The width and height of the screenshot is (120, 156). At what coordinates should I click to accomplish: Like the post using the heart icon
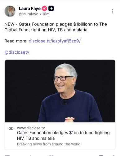click(51, 155)
